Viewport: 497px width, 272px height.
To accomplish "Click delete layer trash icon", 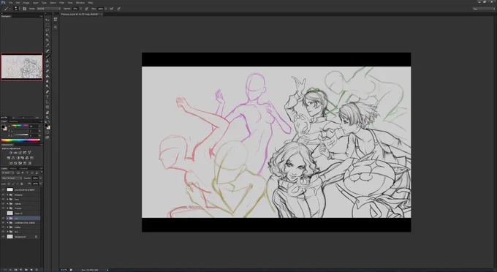I will (x=37, y=270).
